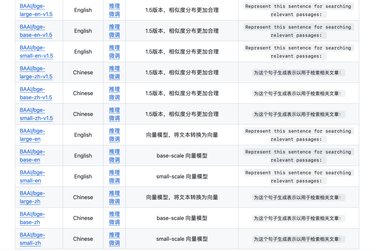Open the BAAI/bge-large-en model link
This screenshot has height=251, width=380.
click(x=32, y=135)
